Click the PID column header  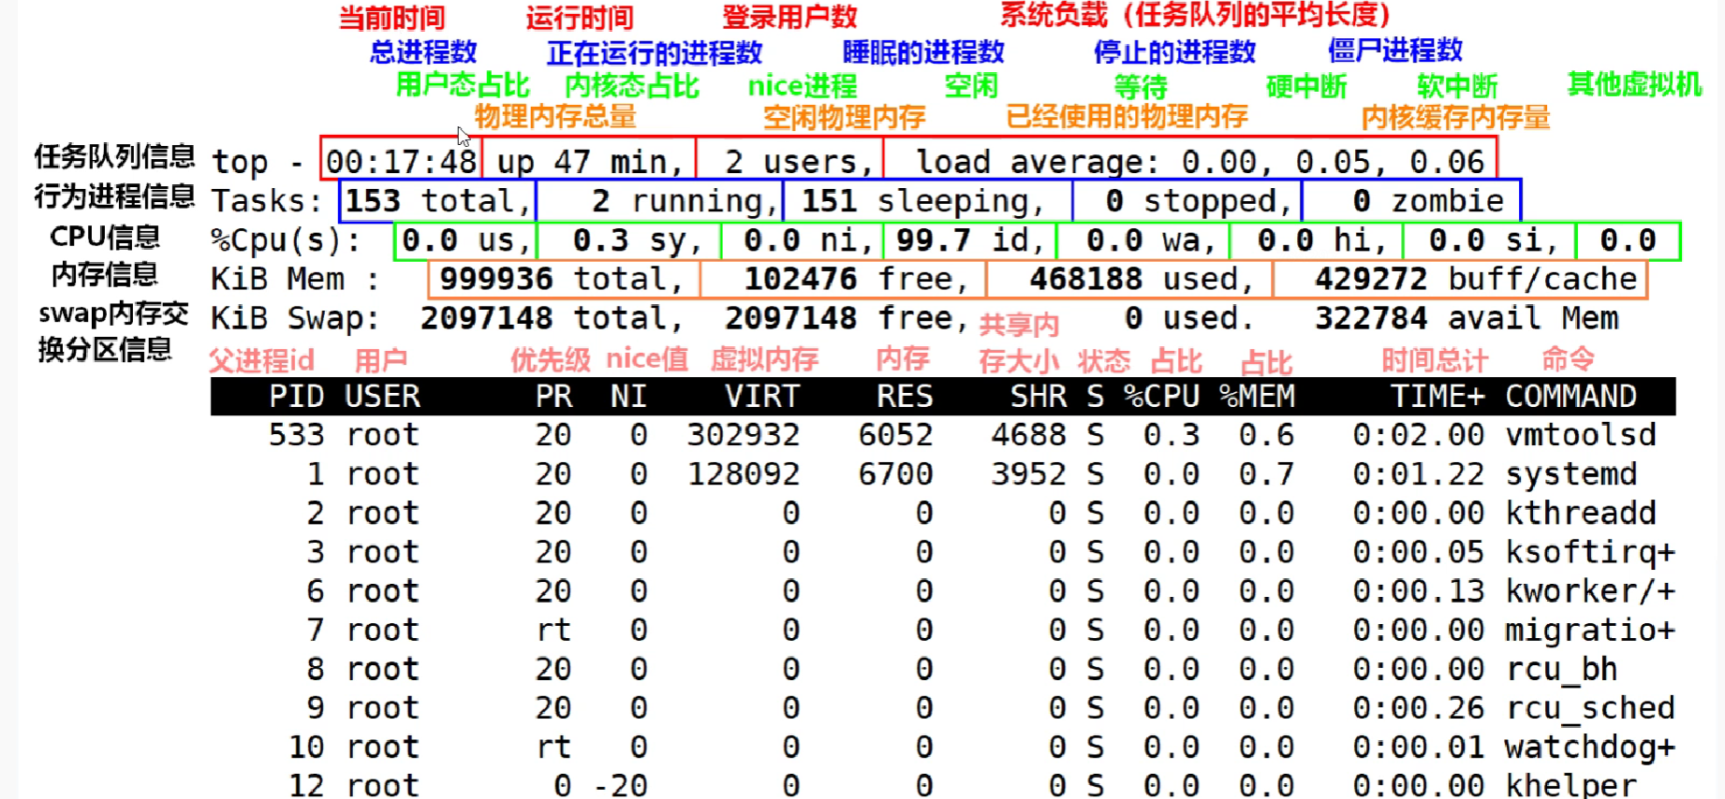[297, 397]
